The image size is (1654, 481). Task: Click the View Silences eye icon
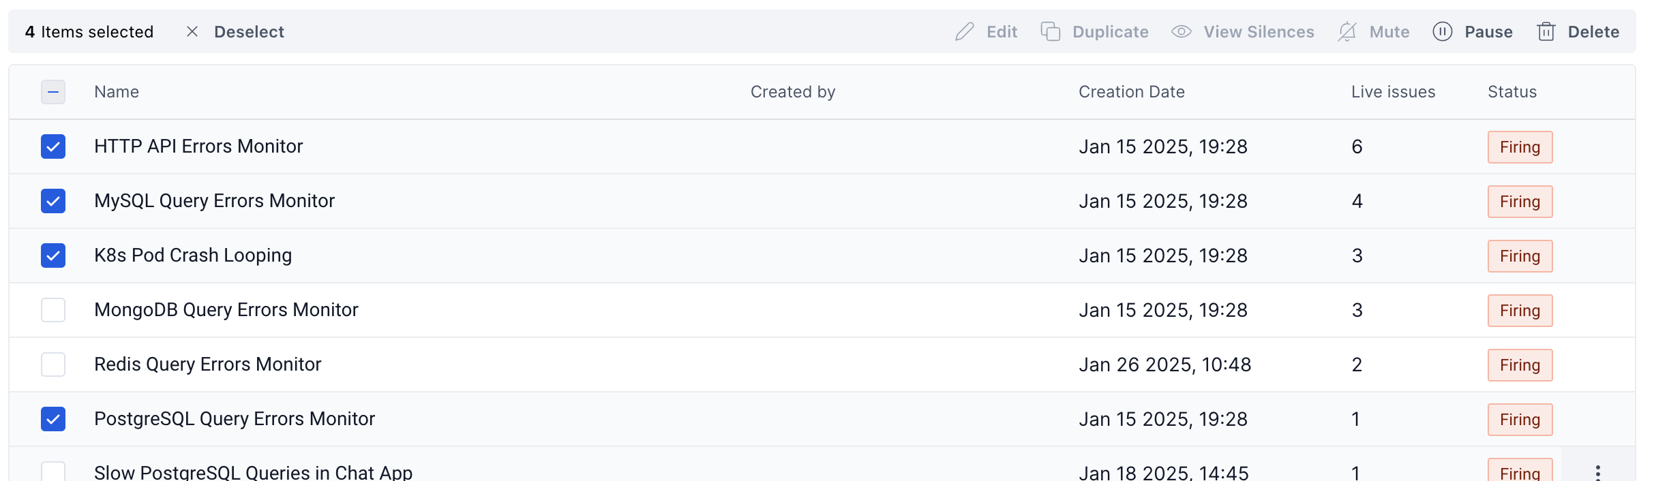tap(1181, 32)
